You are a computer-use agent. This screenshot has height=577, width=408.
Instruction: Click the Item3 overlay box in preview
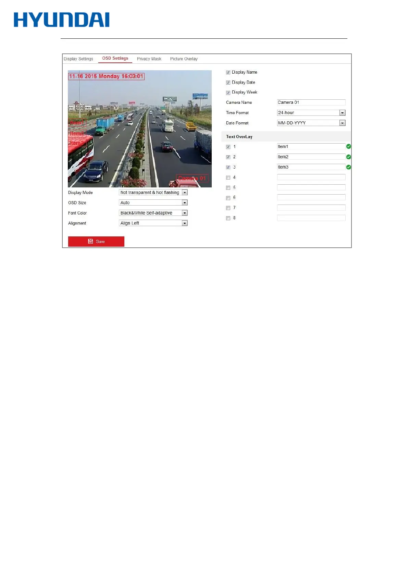coord(77,143)
